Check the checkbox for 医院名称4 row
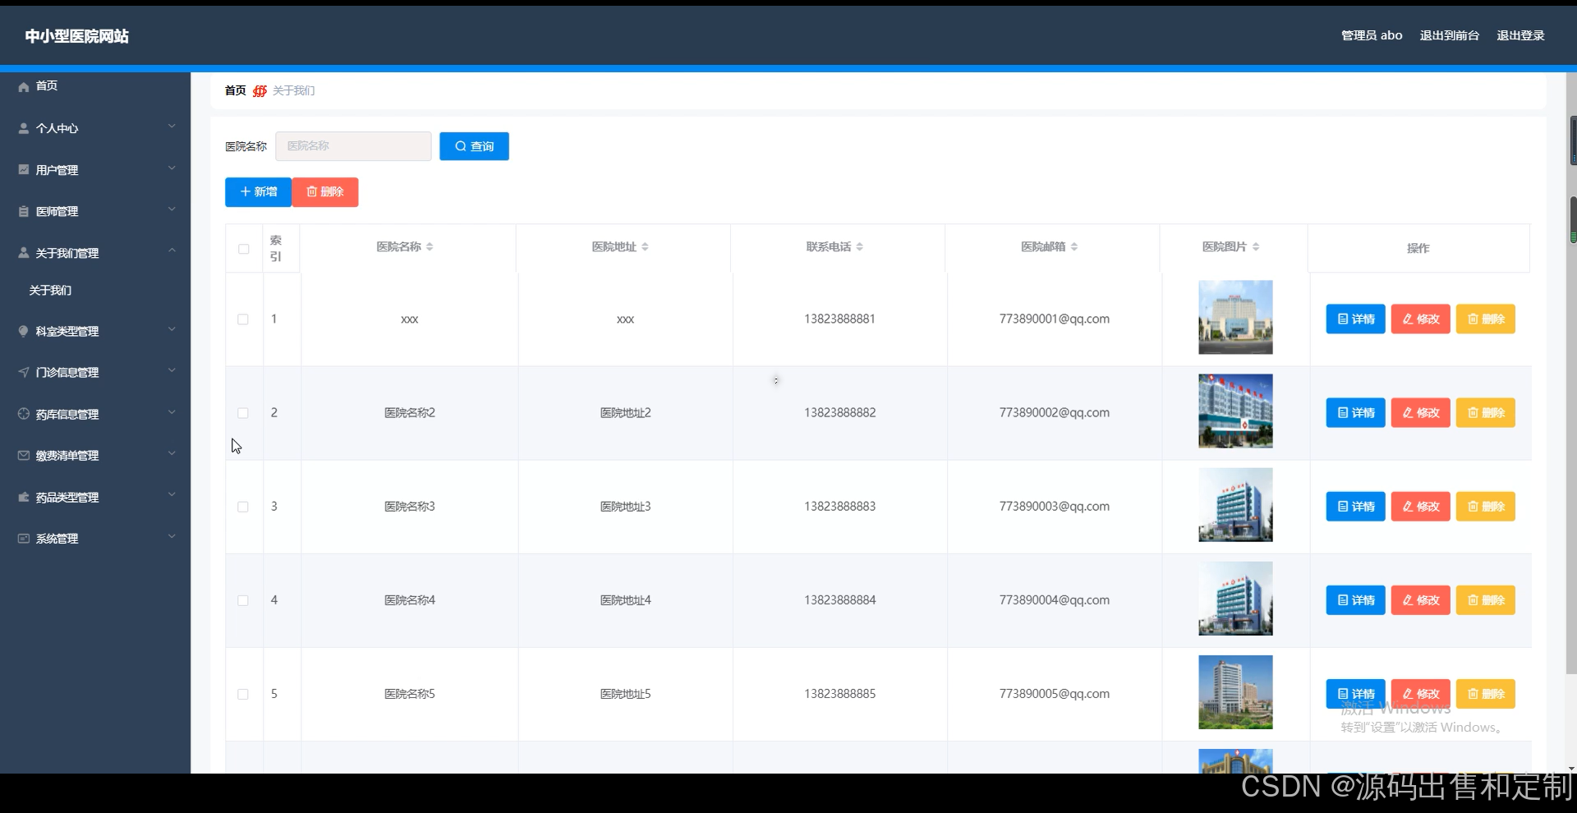This screenshot has height=813, width=1577. (243, 600)
